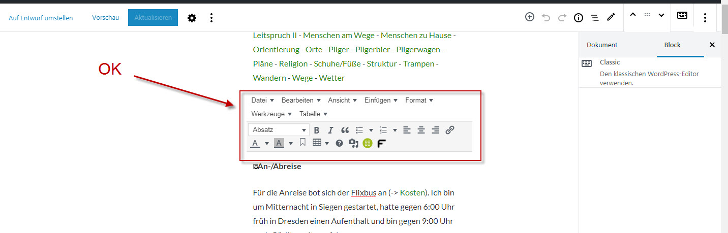Viewport: 728px width, 233px height.
Task: Click the bookmark anchor icon
Action: [302, 143]
